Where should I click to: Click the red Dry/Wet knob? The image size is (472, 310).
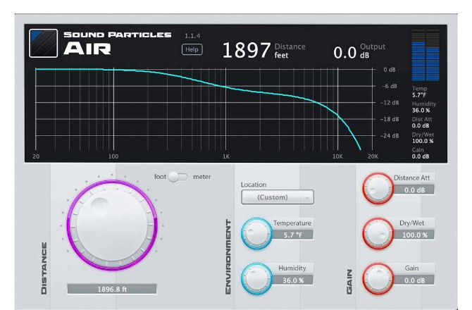coord(378,232)
